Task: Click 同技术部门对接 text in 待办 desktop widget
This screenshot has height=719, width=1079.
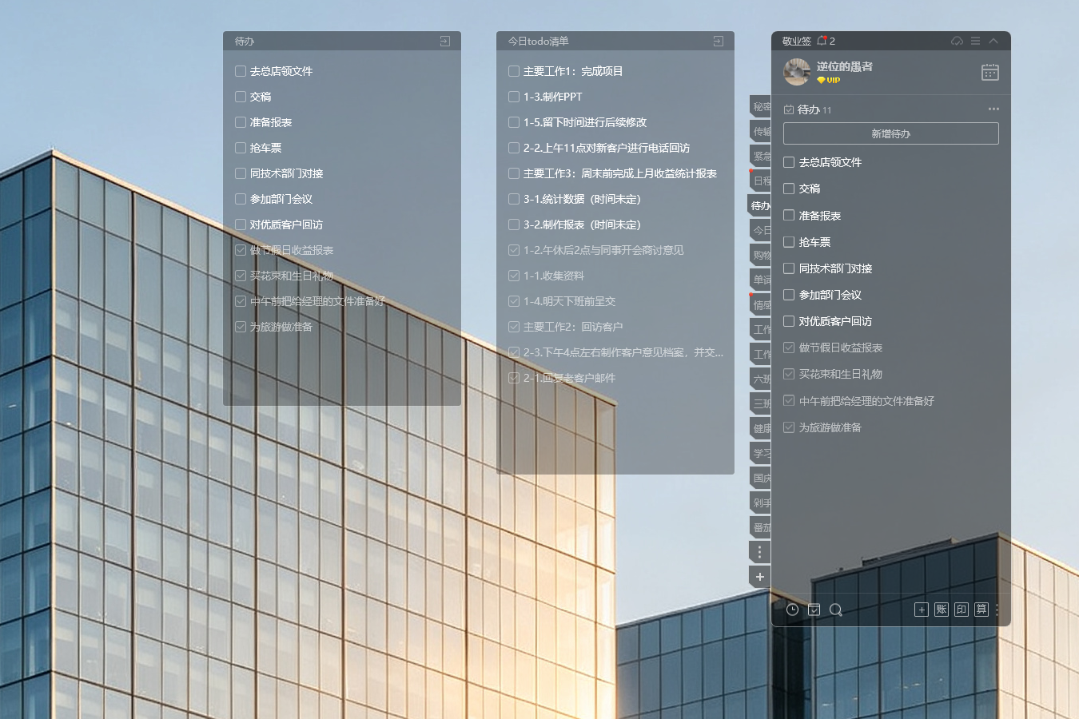Action: click(286, 173)
